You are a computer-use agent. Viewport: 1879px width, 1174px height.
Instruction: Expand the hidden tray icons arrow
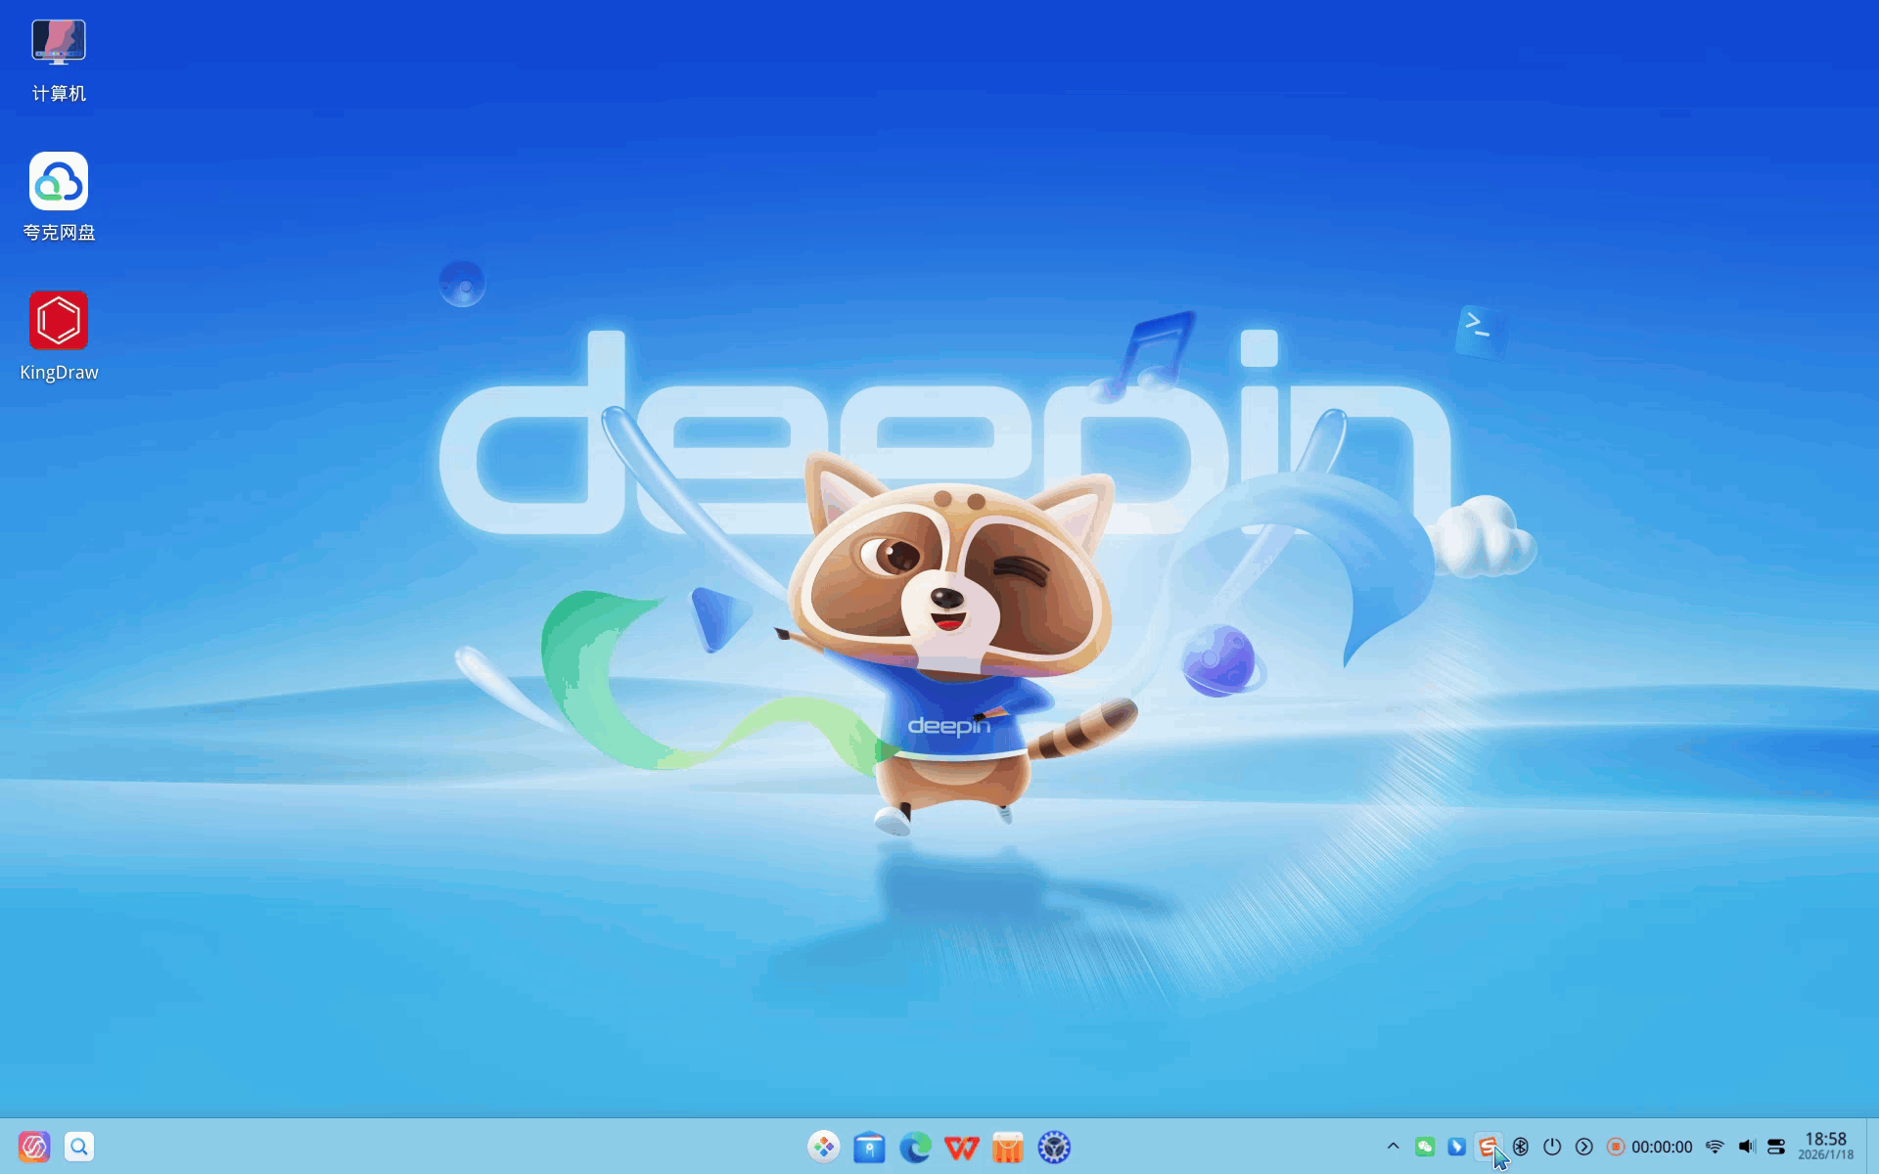1393,1147
